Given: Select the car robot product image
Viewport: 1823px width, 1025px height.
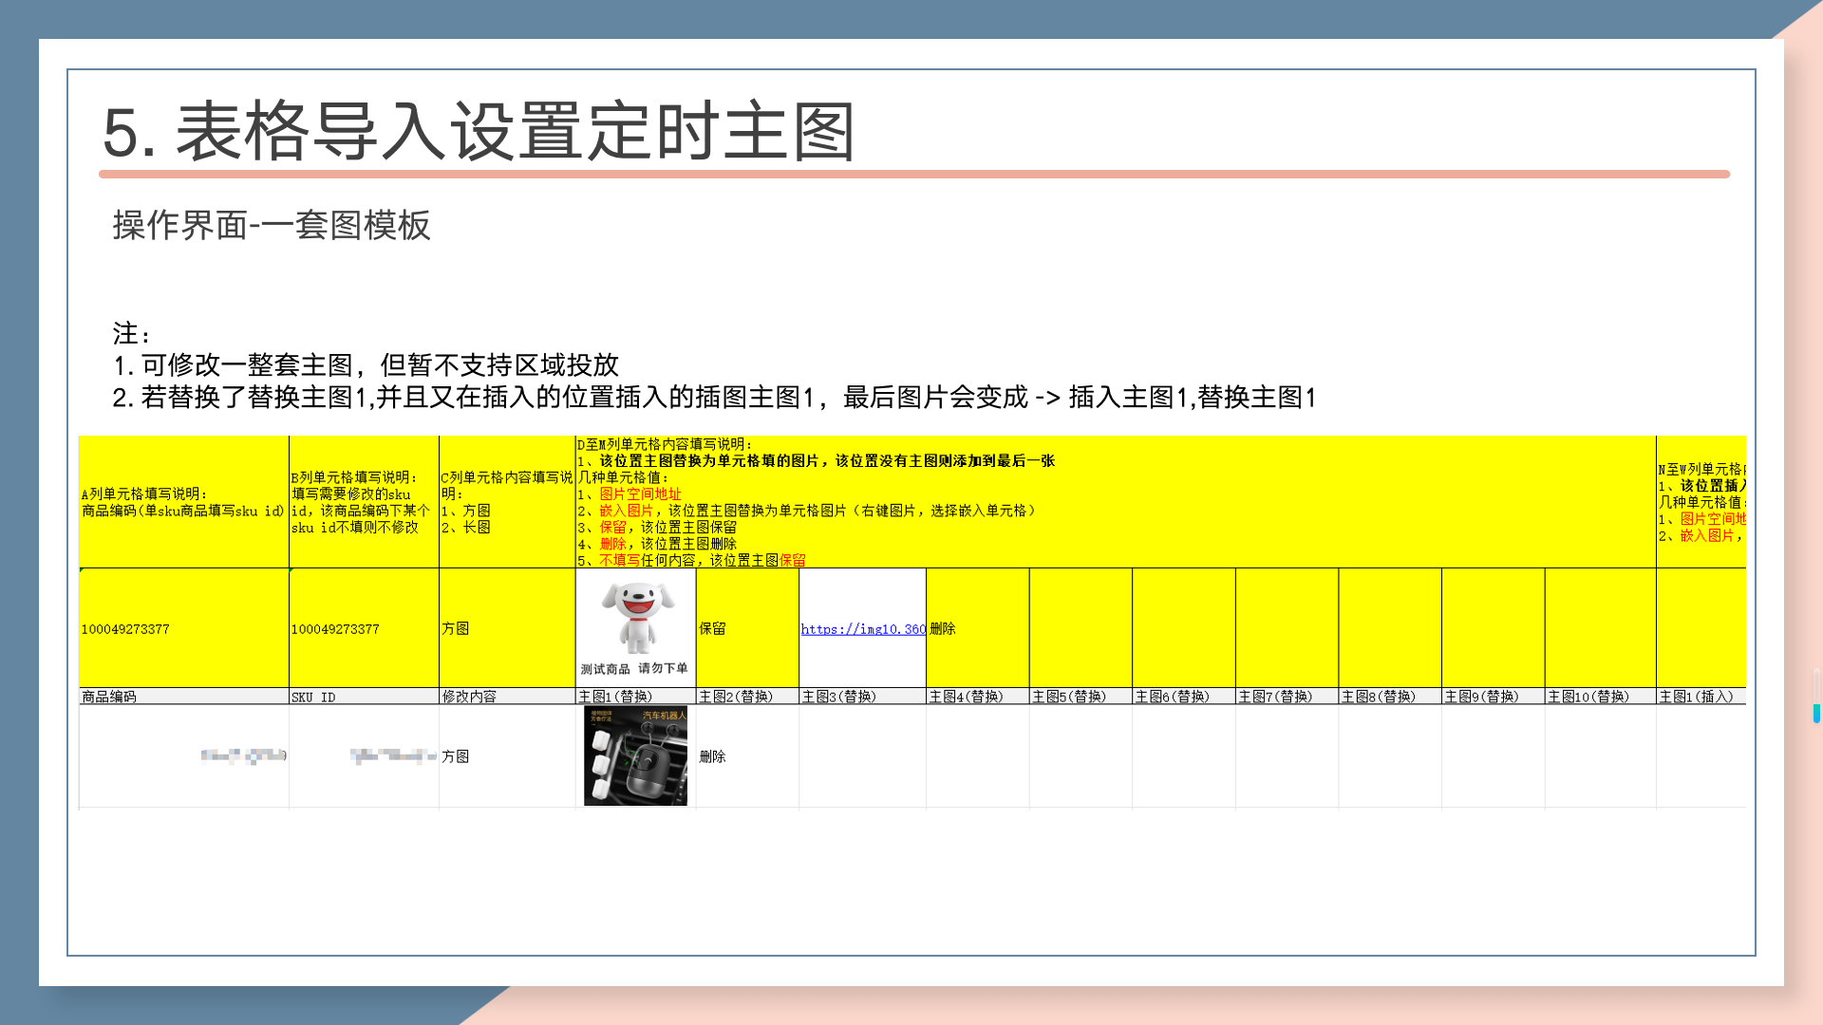Looking at the screenshot, I should tap(635, 756).
